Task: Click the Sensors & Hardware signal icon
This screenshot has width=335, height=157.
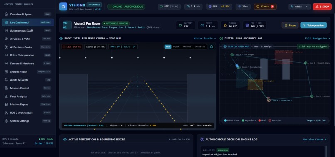Action: pyautogui.click(x=6, y=64)
